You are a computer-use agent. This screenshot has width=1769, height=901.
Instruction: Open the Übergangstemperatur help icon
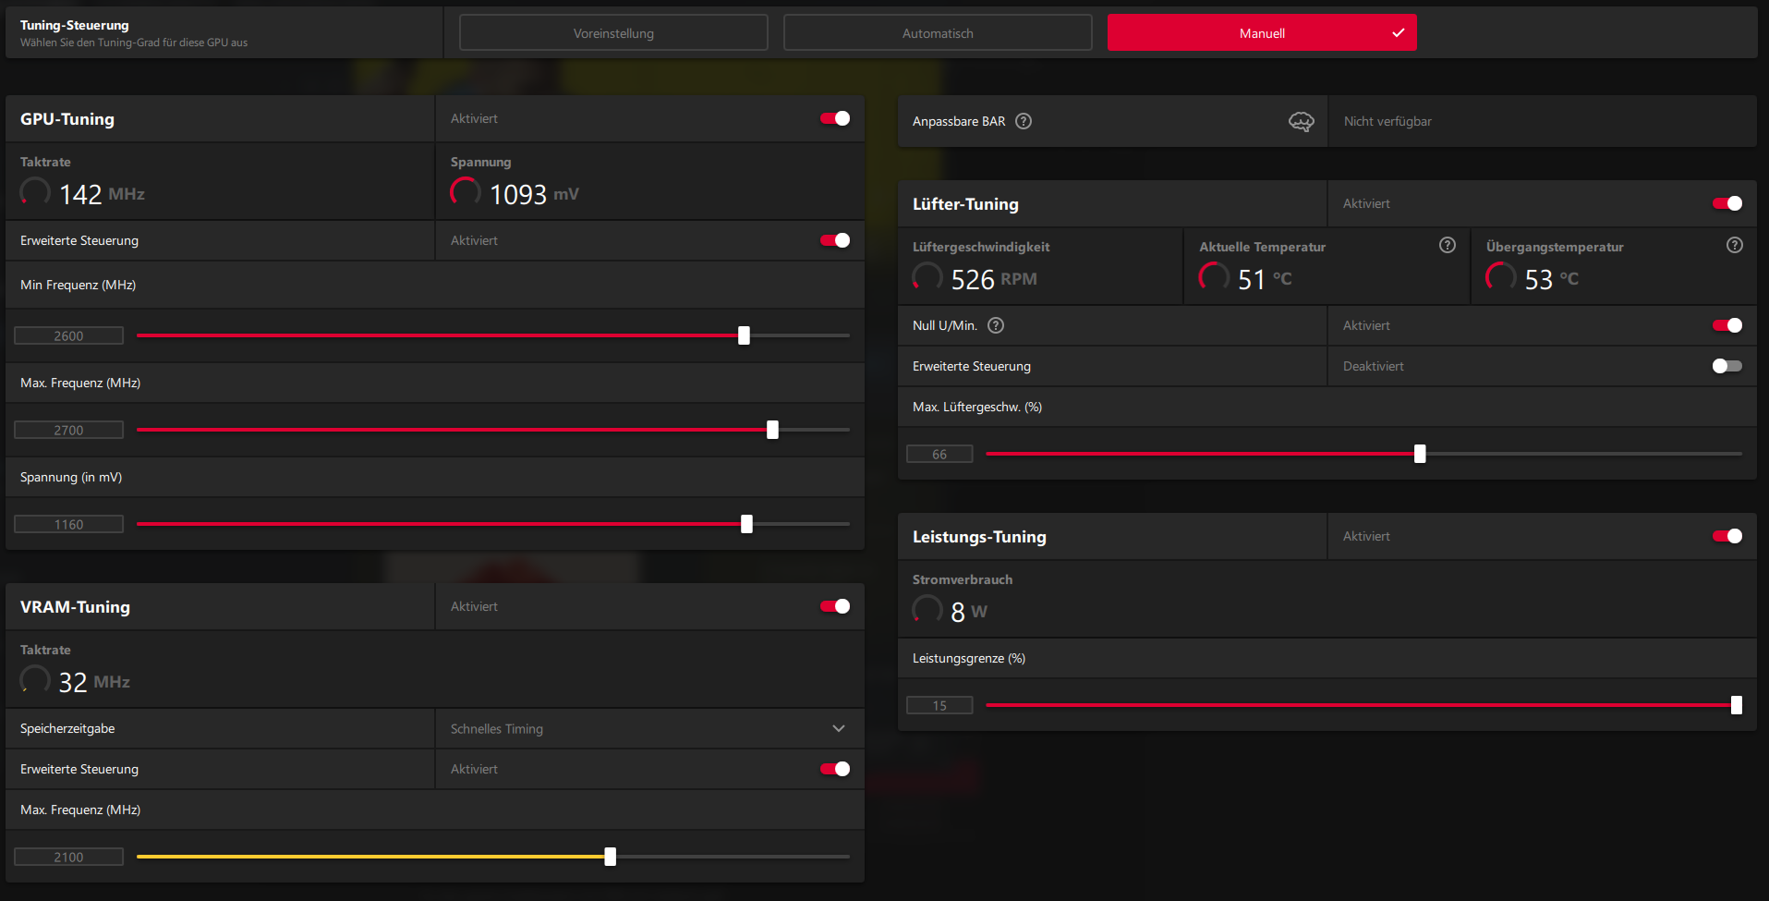pos(1735,245)
